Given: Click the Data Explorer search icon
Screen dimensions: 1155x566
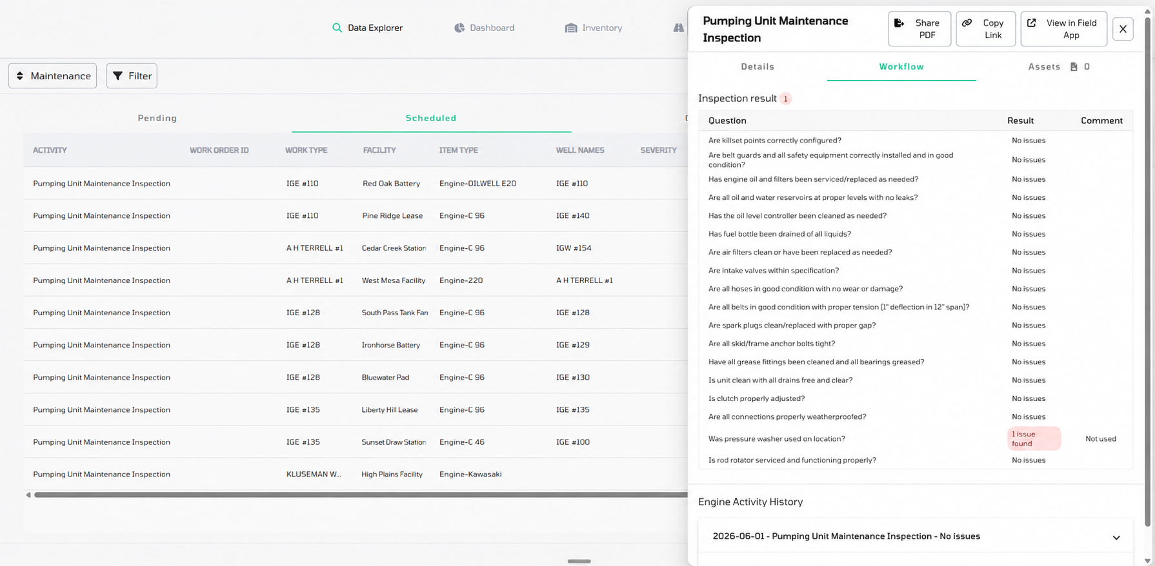Looking at the screenshot, I should (x=337, y=28).
